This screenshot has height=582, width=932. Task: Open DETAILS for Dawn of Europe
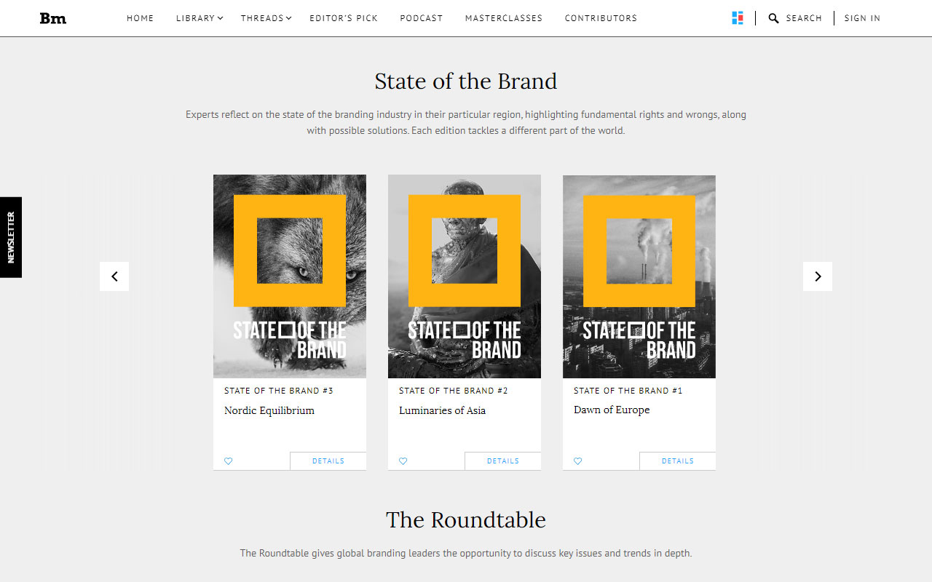(677, 461)
